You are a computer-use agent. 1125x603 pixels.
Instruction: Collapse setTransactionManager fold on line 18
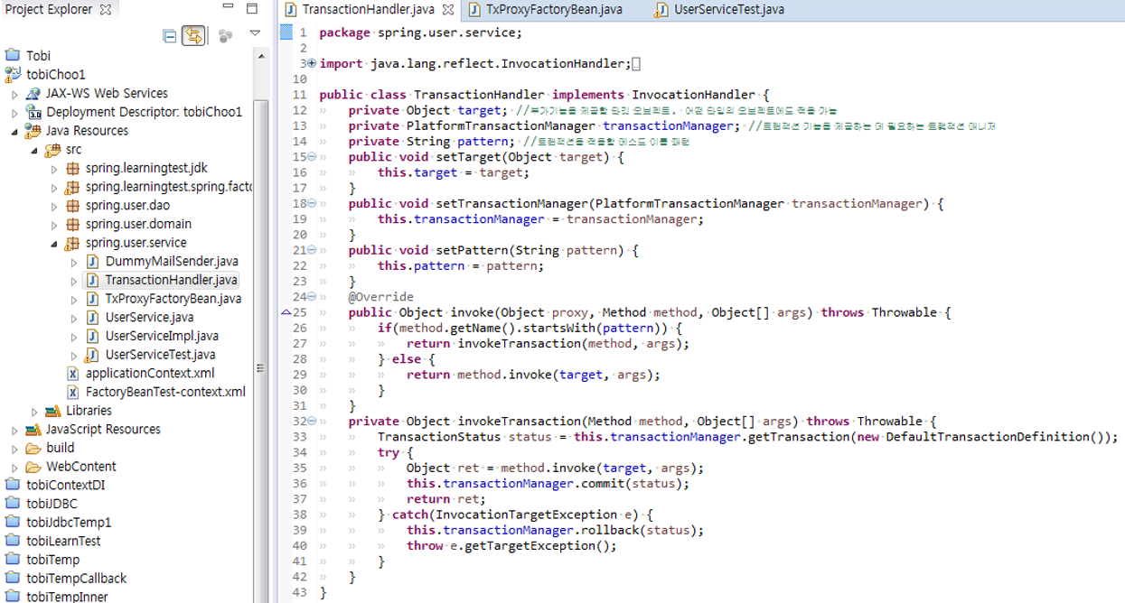(312, 204)
